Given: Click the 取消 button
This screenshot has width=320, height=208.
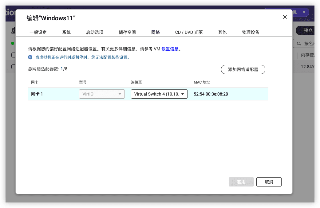Looking at the screenshot, I should tap(269, 182).
